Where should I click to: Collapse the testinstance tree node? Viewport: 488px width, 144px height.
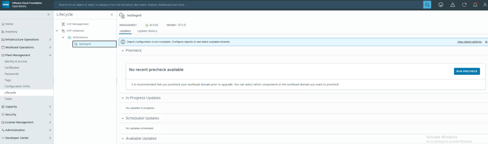[x=63, y=37]
